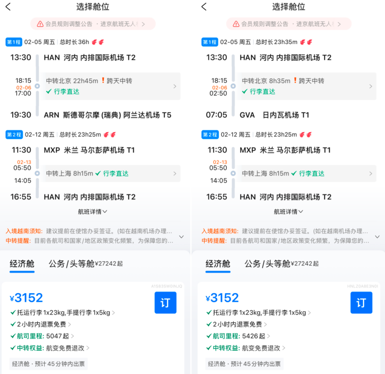Open the 中转北京 22h45m transfer details

(x=111, y=86)
